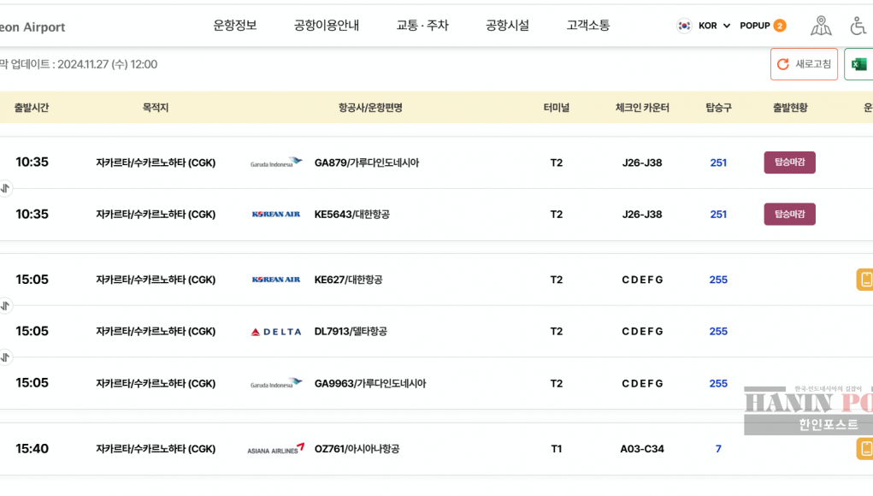This screenshot has width=873, height=496.
Task: Click the wheelchair accessibility icon
Action: [858, 26]
